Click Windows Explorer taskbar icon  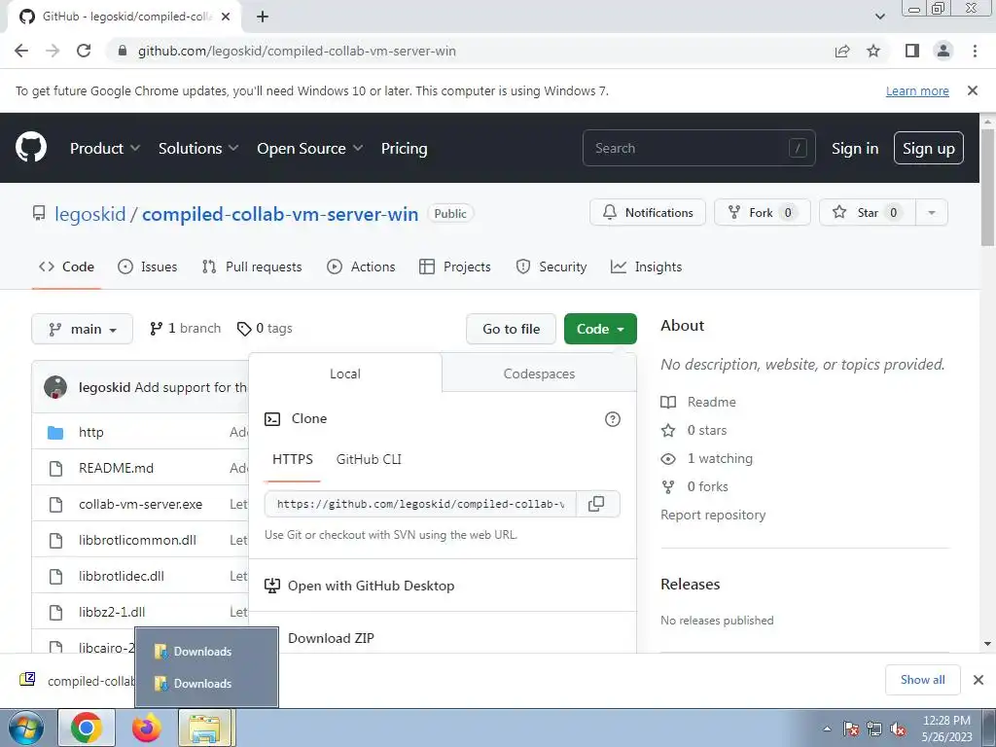[206, 728]
